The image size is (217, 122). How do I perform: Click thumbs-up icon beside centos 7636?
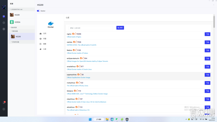[x=76, y=42]
